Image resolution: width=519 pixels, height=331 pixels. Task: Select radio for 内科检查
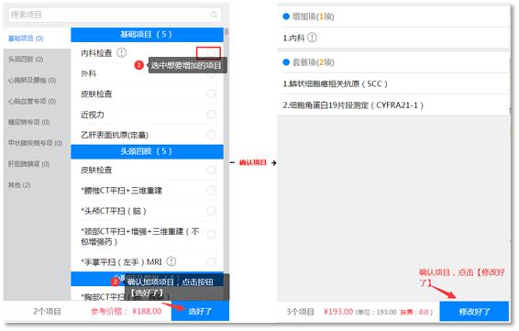[x=211, y=52]
